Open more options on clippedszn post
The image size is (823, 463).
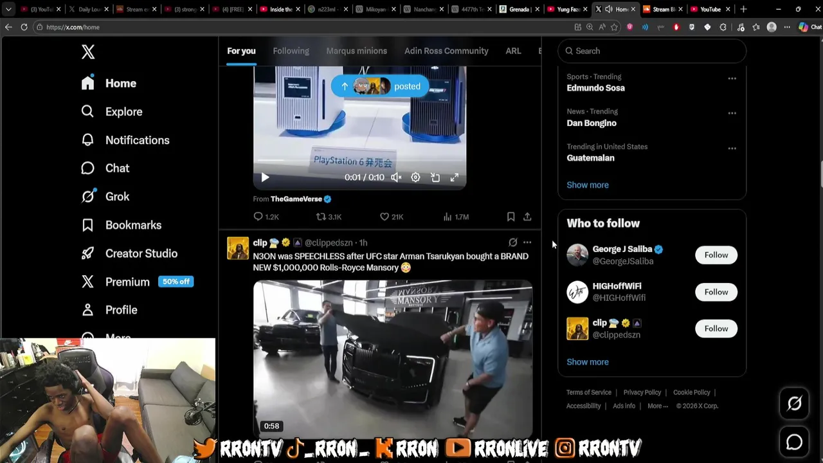click(527, 242)
